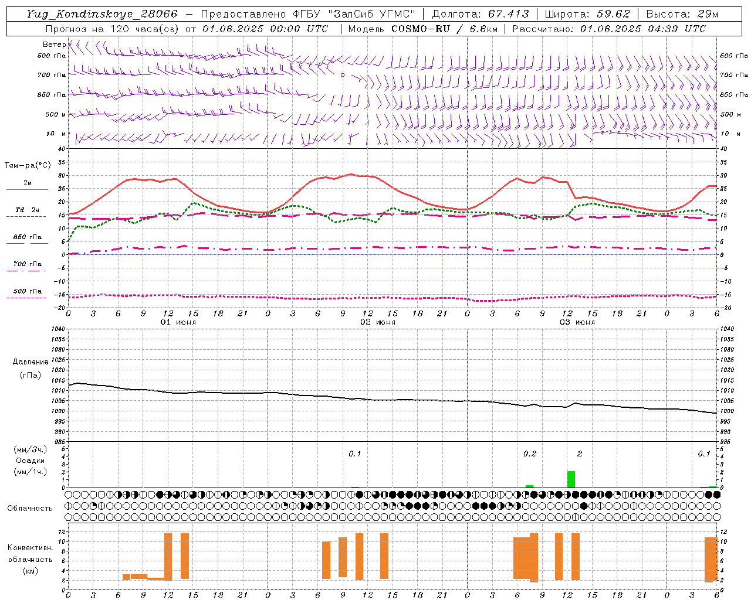Viewport: 751px width, 600px height.
Task: Click the 02 июня date label
Action: click(x=378, y=322)
